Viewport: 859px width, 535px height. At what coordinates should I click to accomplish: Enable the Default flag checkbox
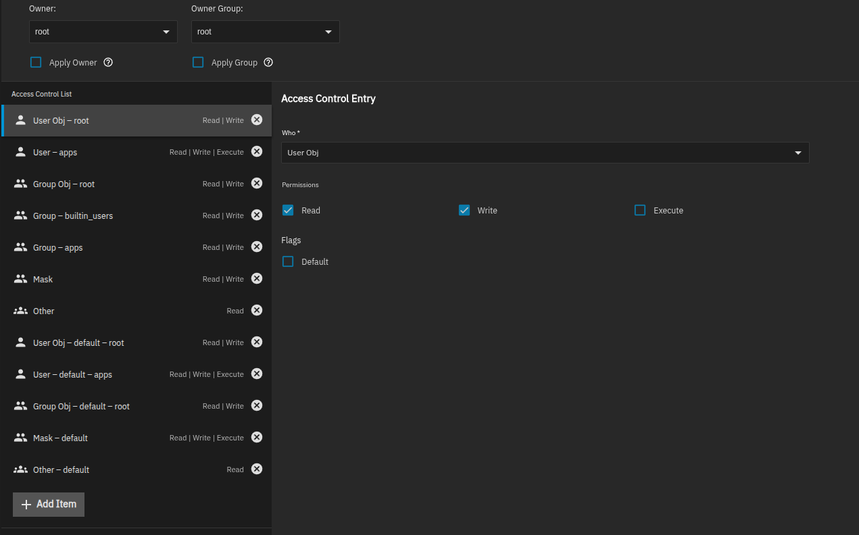(288, 261)
